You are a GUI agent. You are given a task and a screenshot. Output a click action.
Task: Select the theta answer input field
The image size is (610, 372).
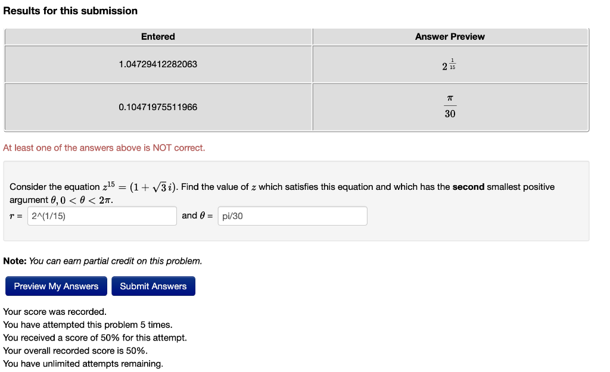[292, 215]
